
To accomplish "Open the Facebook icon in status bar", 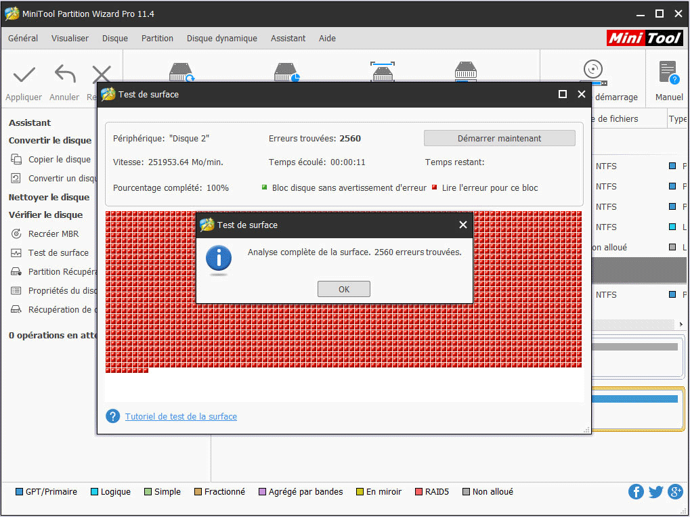I will [x=636, y=491].
